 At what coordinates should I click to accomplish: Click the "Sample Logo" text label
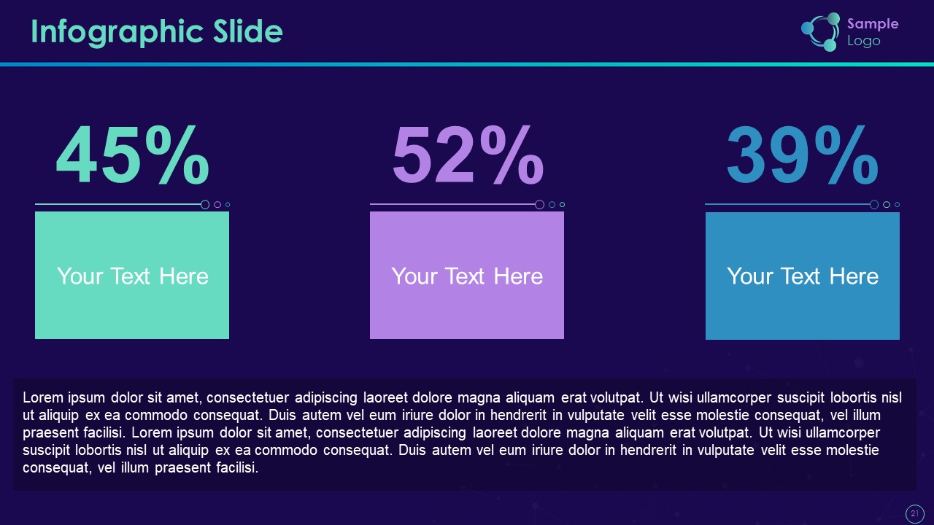(872, 32)
